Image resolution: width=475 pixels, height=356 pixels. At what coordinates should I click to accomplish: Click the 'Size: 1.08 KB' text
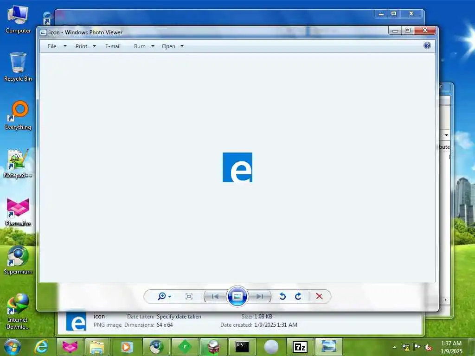pos(257,317)
